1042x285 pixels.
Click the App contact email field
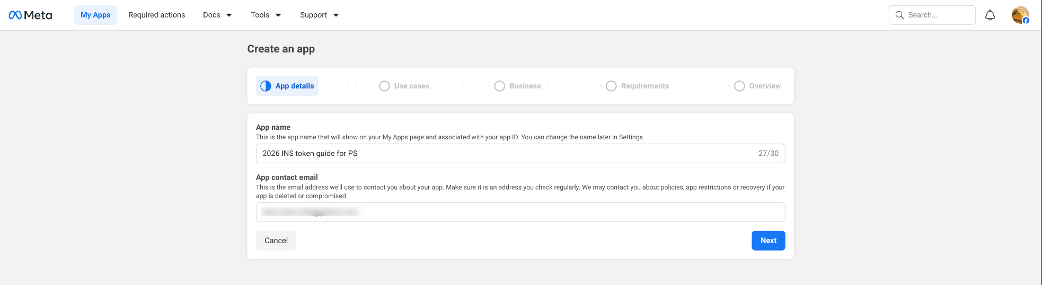tap(519, 212)
